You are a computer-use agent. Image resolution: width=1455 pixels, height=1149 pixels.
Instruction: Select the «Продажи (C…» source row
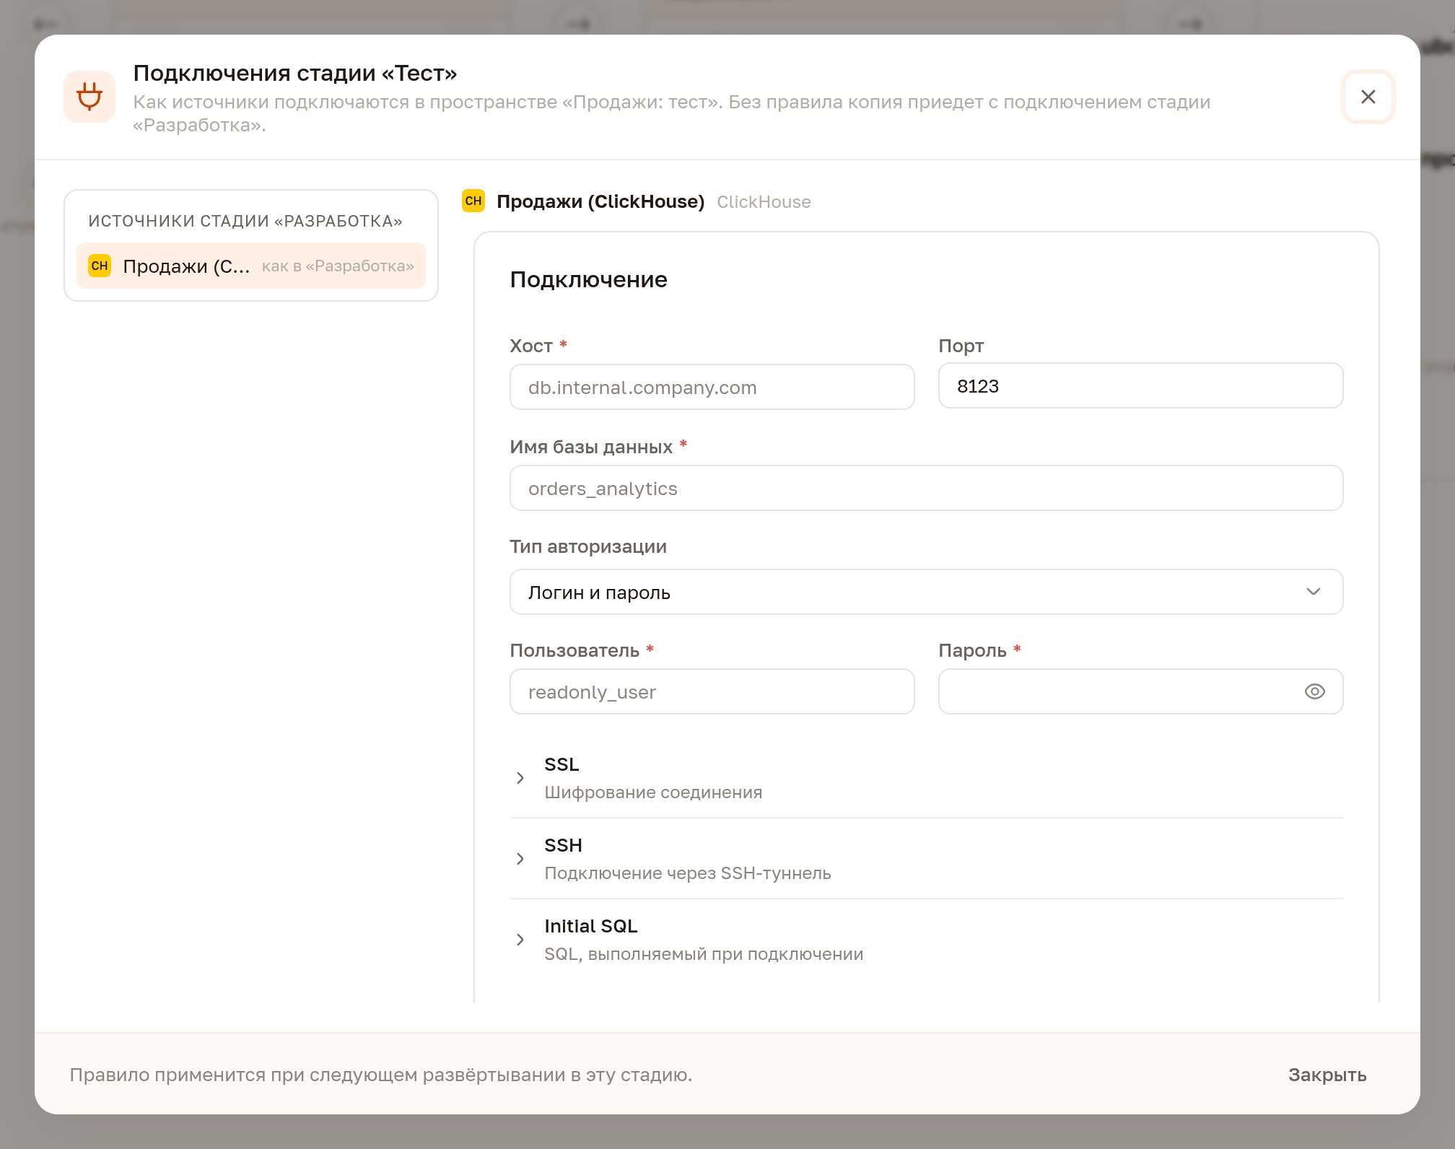click(251, 266)
